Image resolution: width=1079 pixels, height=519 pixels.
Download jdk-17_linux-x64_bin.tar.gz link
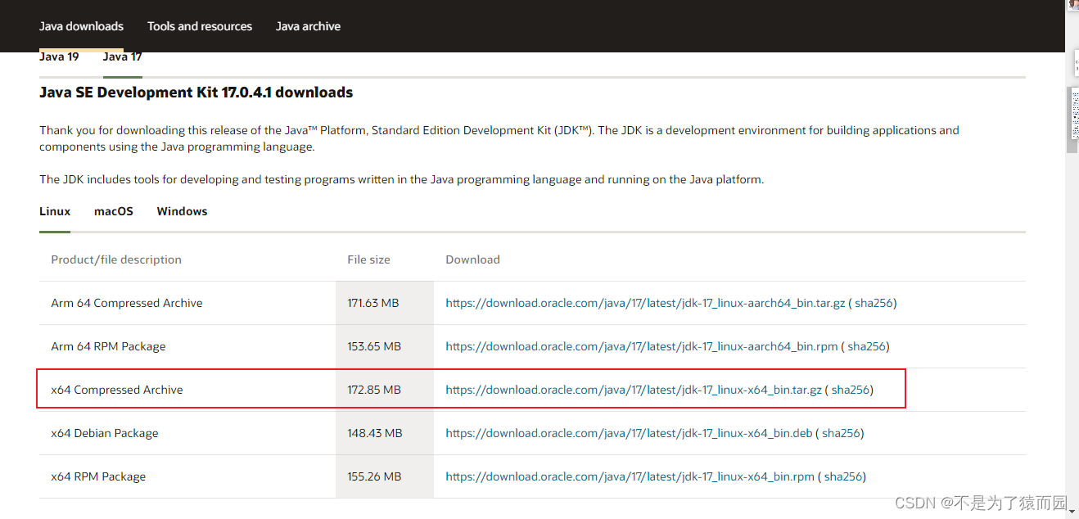coord(634,390)
